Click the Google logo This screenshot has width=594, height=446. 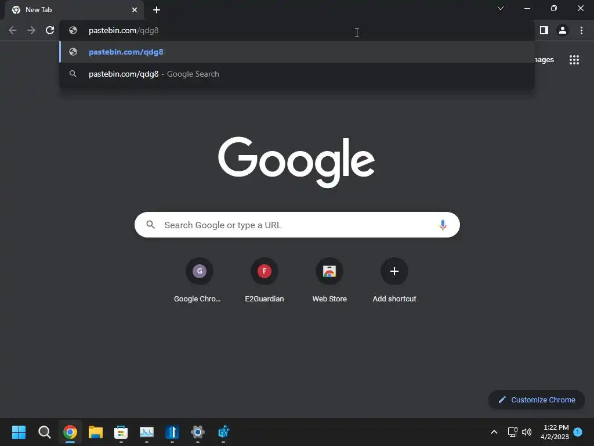point(296,163)
